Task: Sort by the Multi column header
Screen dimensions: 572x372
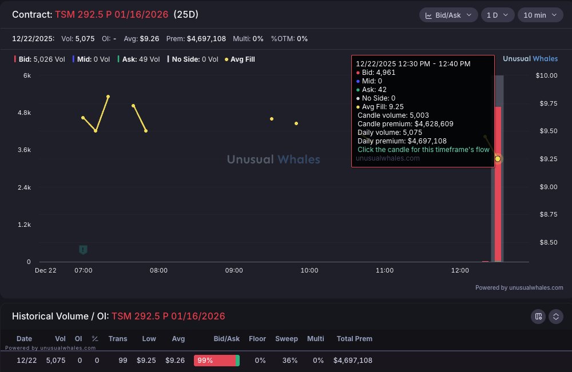Action: tap(316, 338)
